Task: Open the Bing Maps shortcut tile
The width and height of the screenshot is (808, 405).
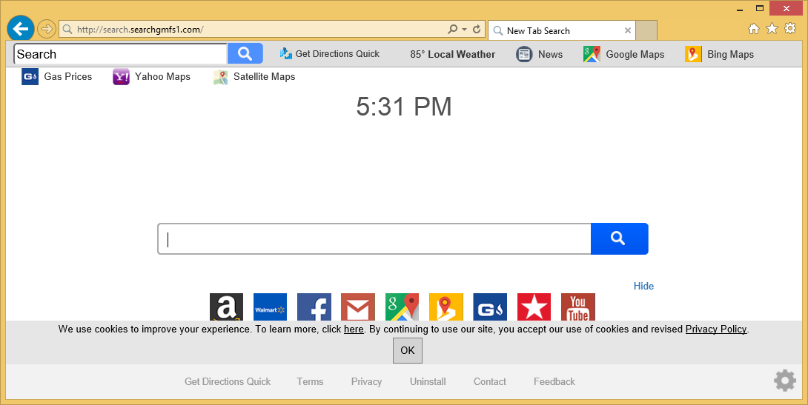Action: click(x=446, y=307)
